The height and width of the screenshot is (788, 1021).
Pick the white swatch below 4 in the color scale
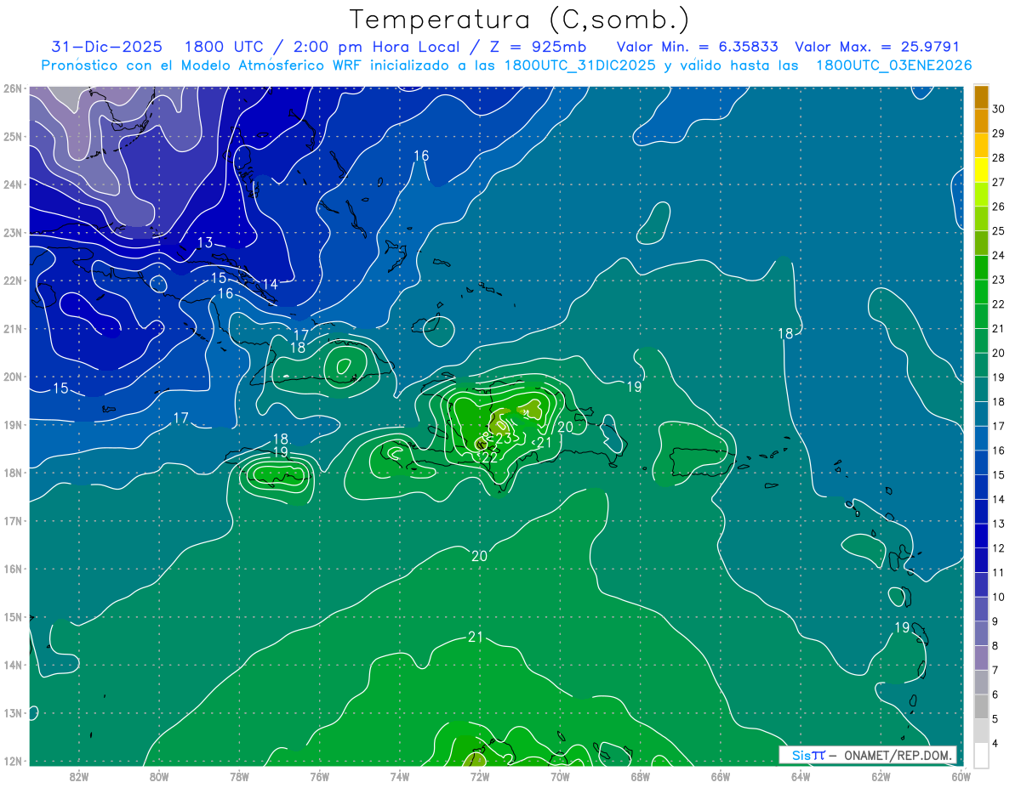(x=981, y=755)
